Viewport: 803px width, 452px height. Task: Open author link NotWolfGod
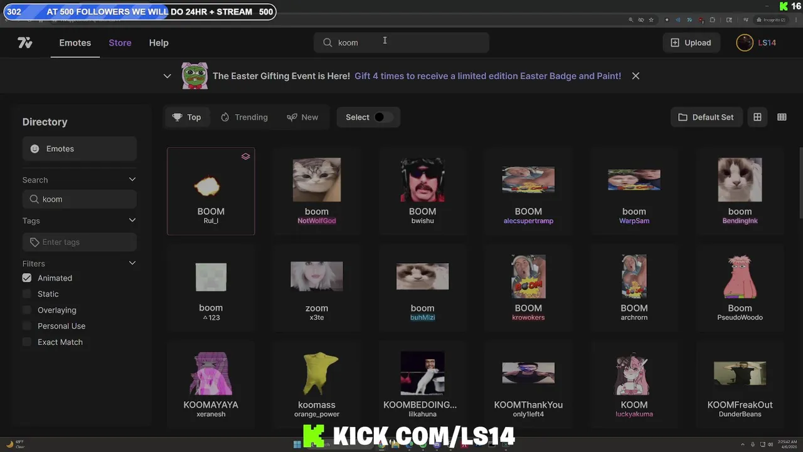coord(317,221)
